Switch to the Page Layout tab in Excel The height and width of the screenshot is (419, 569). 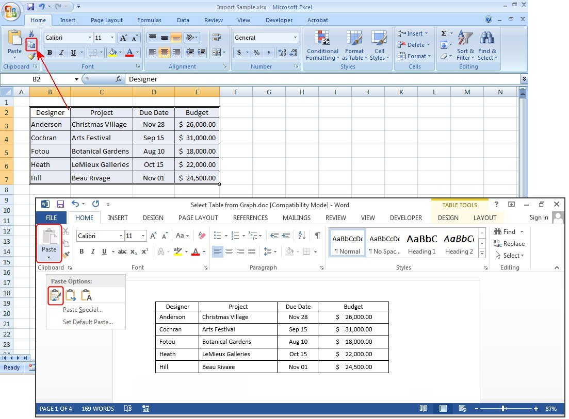(x=107, y=20)
